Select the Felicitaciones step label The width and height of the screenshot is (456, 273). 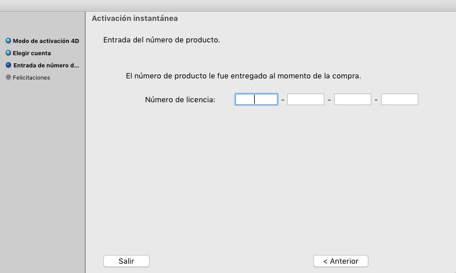click(31, 77)
